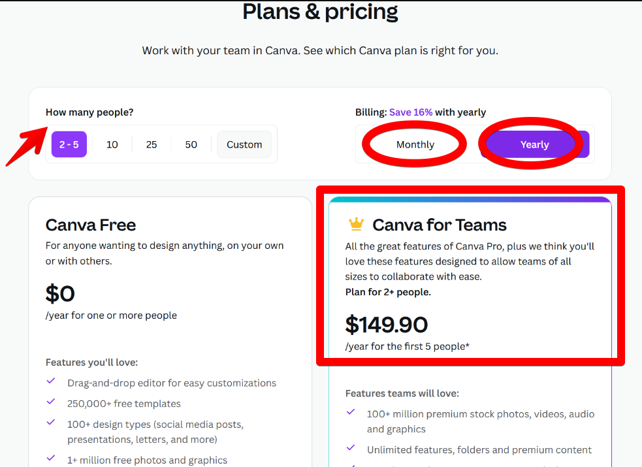Screen dimensions: 642x467
Task: Click the Canva Free plan heading
Action: (x=91, y=225)
